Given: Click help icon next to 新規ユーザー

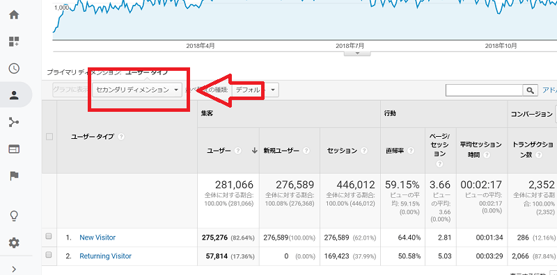Looking at the screenshot, I should point(306,151).
